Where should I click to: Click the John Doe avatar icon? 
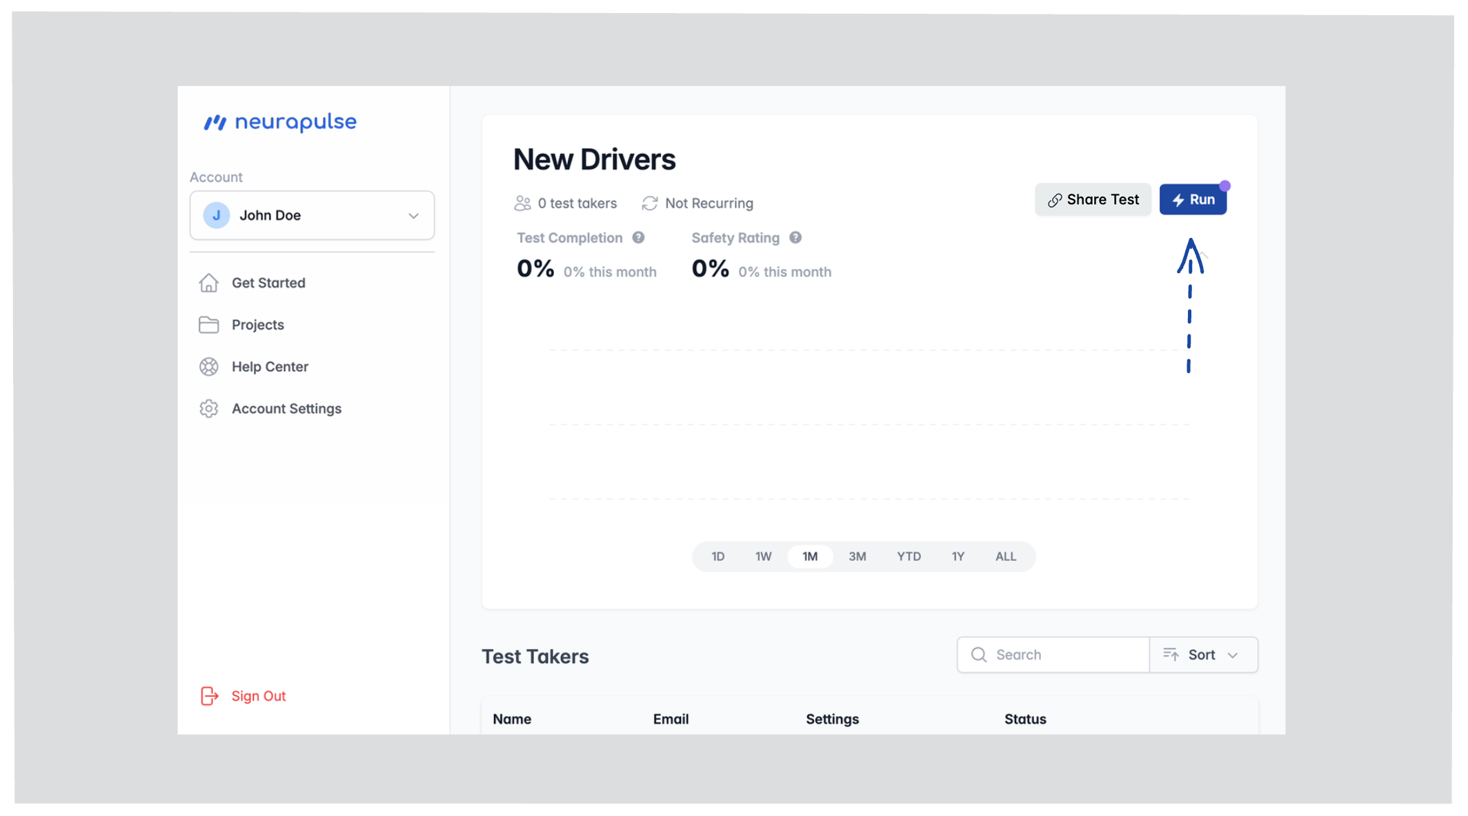(217, 215)
